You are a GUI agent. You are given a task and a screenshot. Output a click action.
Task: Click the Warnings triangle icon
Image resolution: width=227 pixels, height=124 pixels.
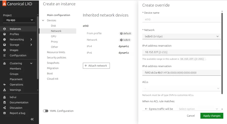click(x=5, y=90)
